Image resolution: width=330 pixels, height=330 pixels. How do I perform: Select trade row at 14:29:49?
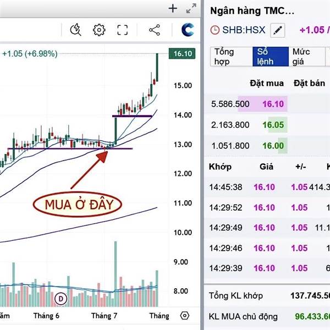(x=267, y=228)
